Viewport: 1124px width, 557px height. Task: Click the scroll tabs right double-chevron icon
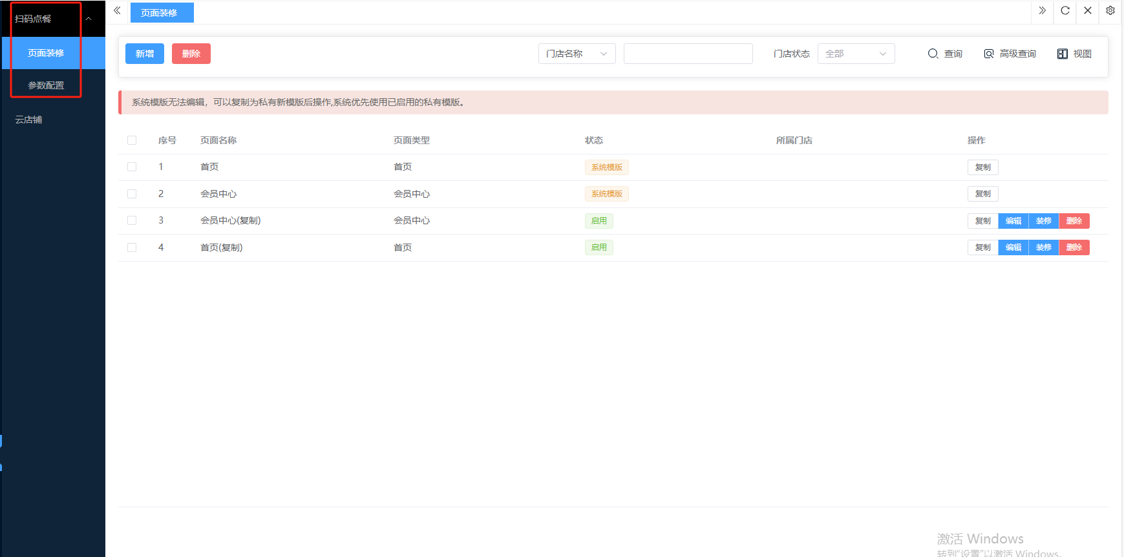point(1042,11)
